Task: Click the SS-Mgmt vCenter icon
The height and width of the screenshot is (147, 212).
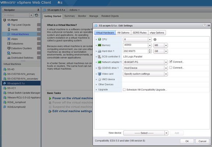Action: pyautogui.click(x=4, y=20)
